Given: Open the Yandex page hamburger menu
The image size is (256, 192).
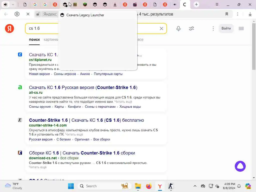Looking at the screenshot, I should point(241,28).
